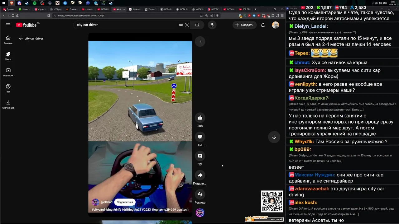Open Brave browser on the taskbar

coord(12,3)
